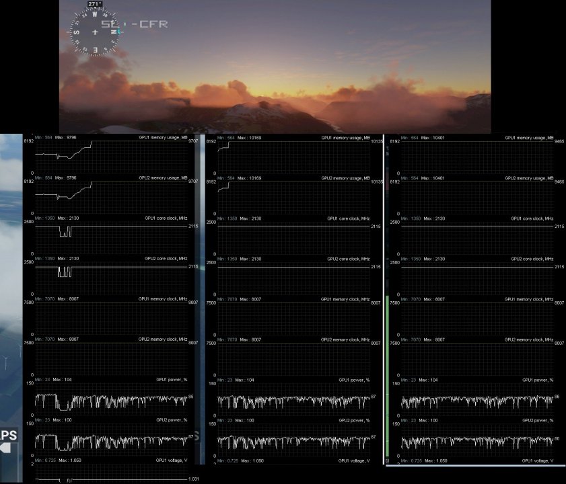Click the white left arrow below FPS
Viewport: 566px width, 484px height.
pyautogui.click(x=8, y=450)
